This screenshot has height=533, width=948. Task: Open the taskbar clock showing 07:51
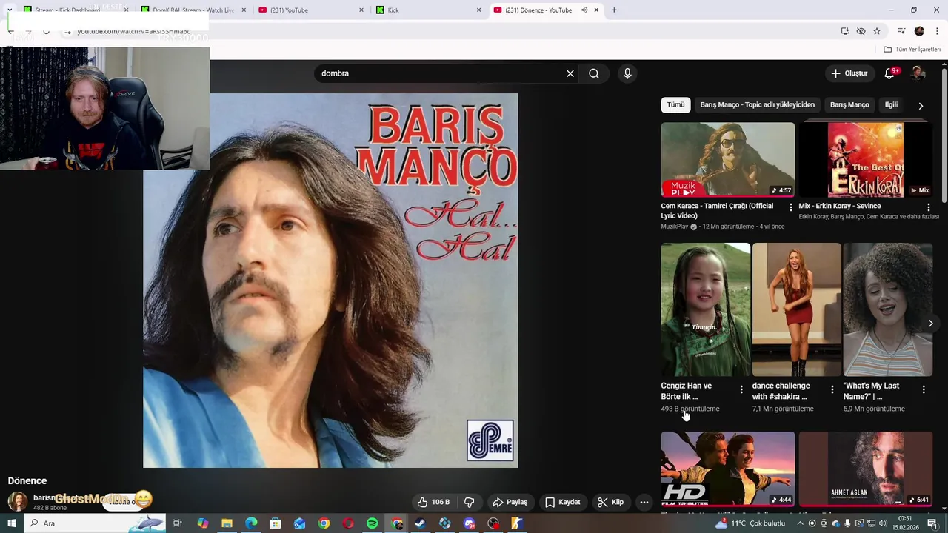905,523
